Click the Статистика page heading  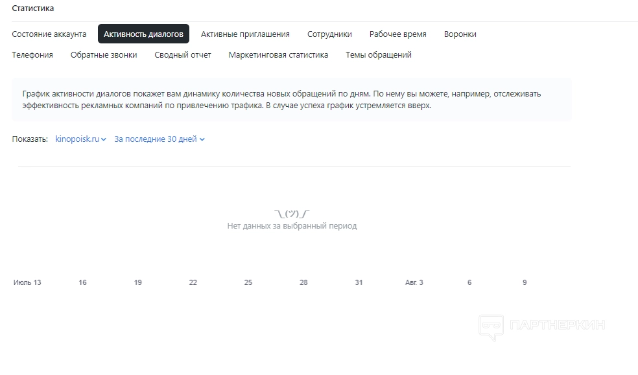(33, 8)
